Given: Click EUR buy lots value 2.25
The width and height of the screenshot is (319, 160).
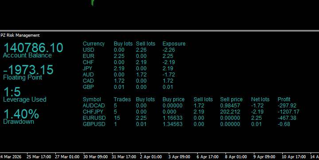Looking at the screenshot, I should click(x=119, y=56).
